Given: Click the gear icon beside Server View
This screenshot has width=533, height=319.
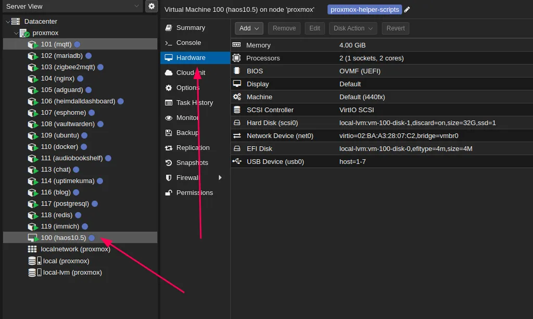Looking at the screenshot, I should [x=151, y=6].
